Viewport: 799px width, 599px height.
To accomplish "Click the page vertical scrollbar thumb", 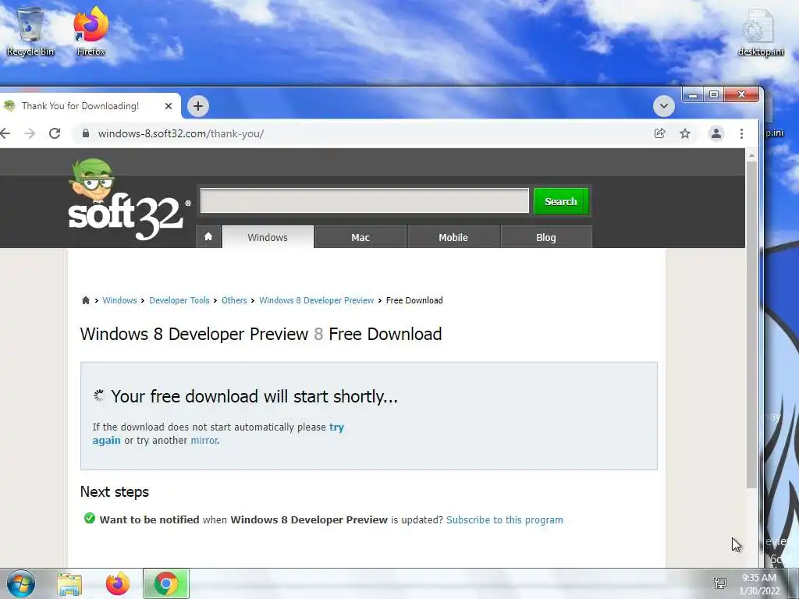I will pos(751,324).
